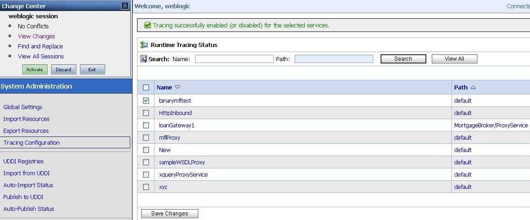Open the View All Sessions link
This screenshot has width=530, height=220.
(x=41, y=56)
